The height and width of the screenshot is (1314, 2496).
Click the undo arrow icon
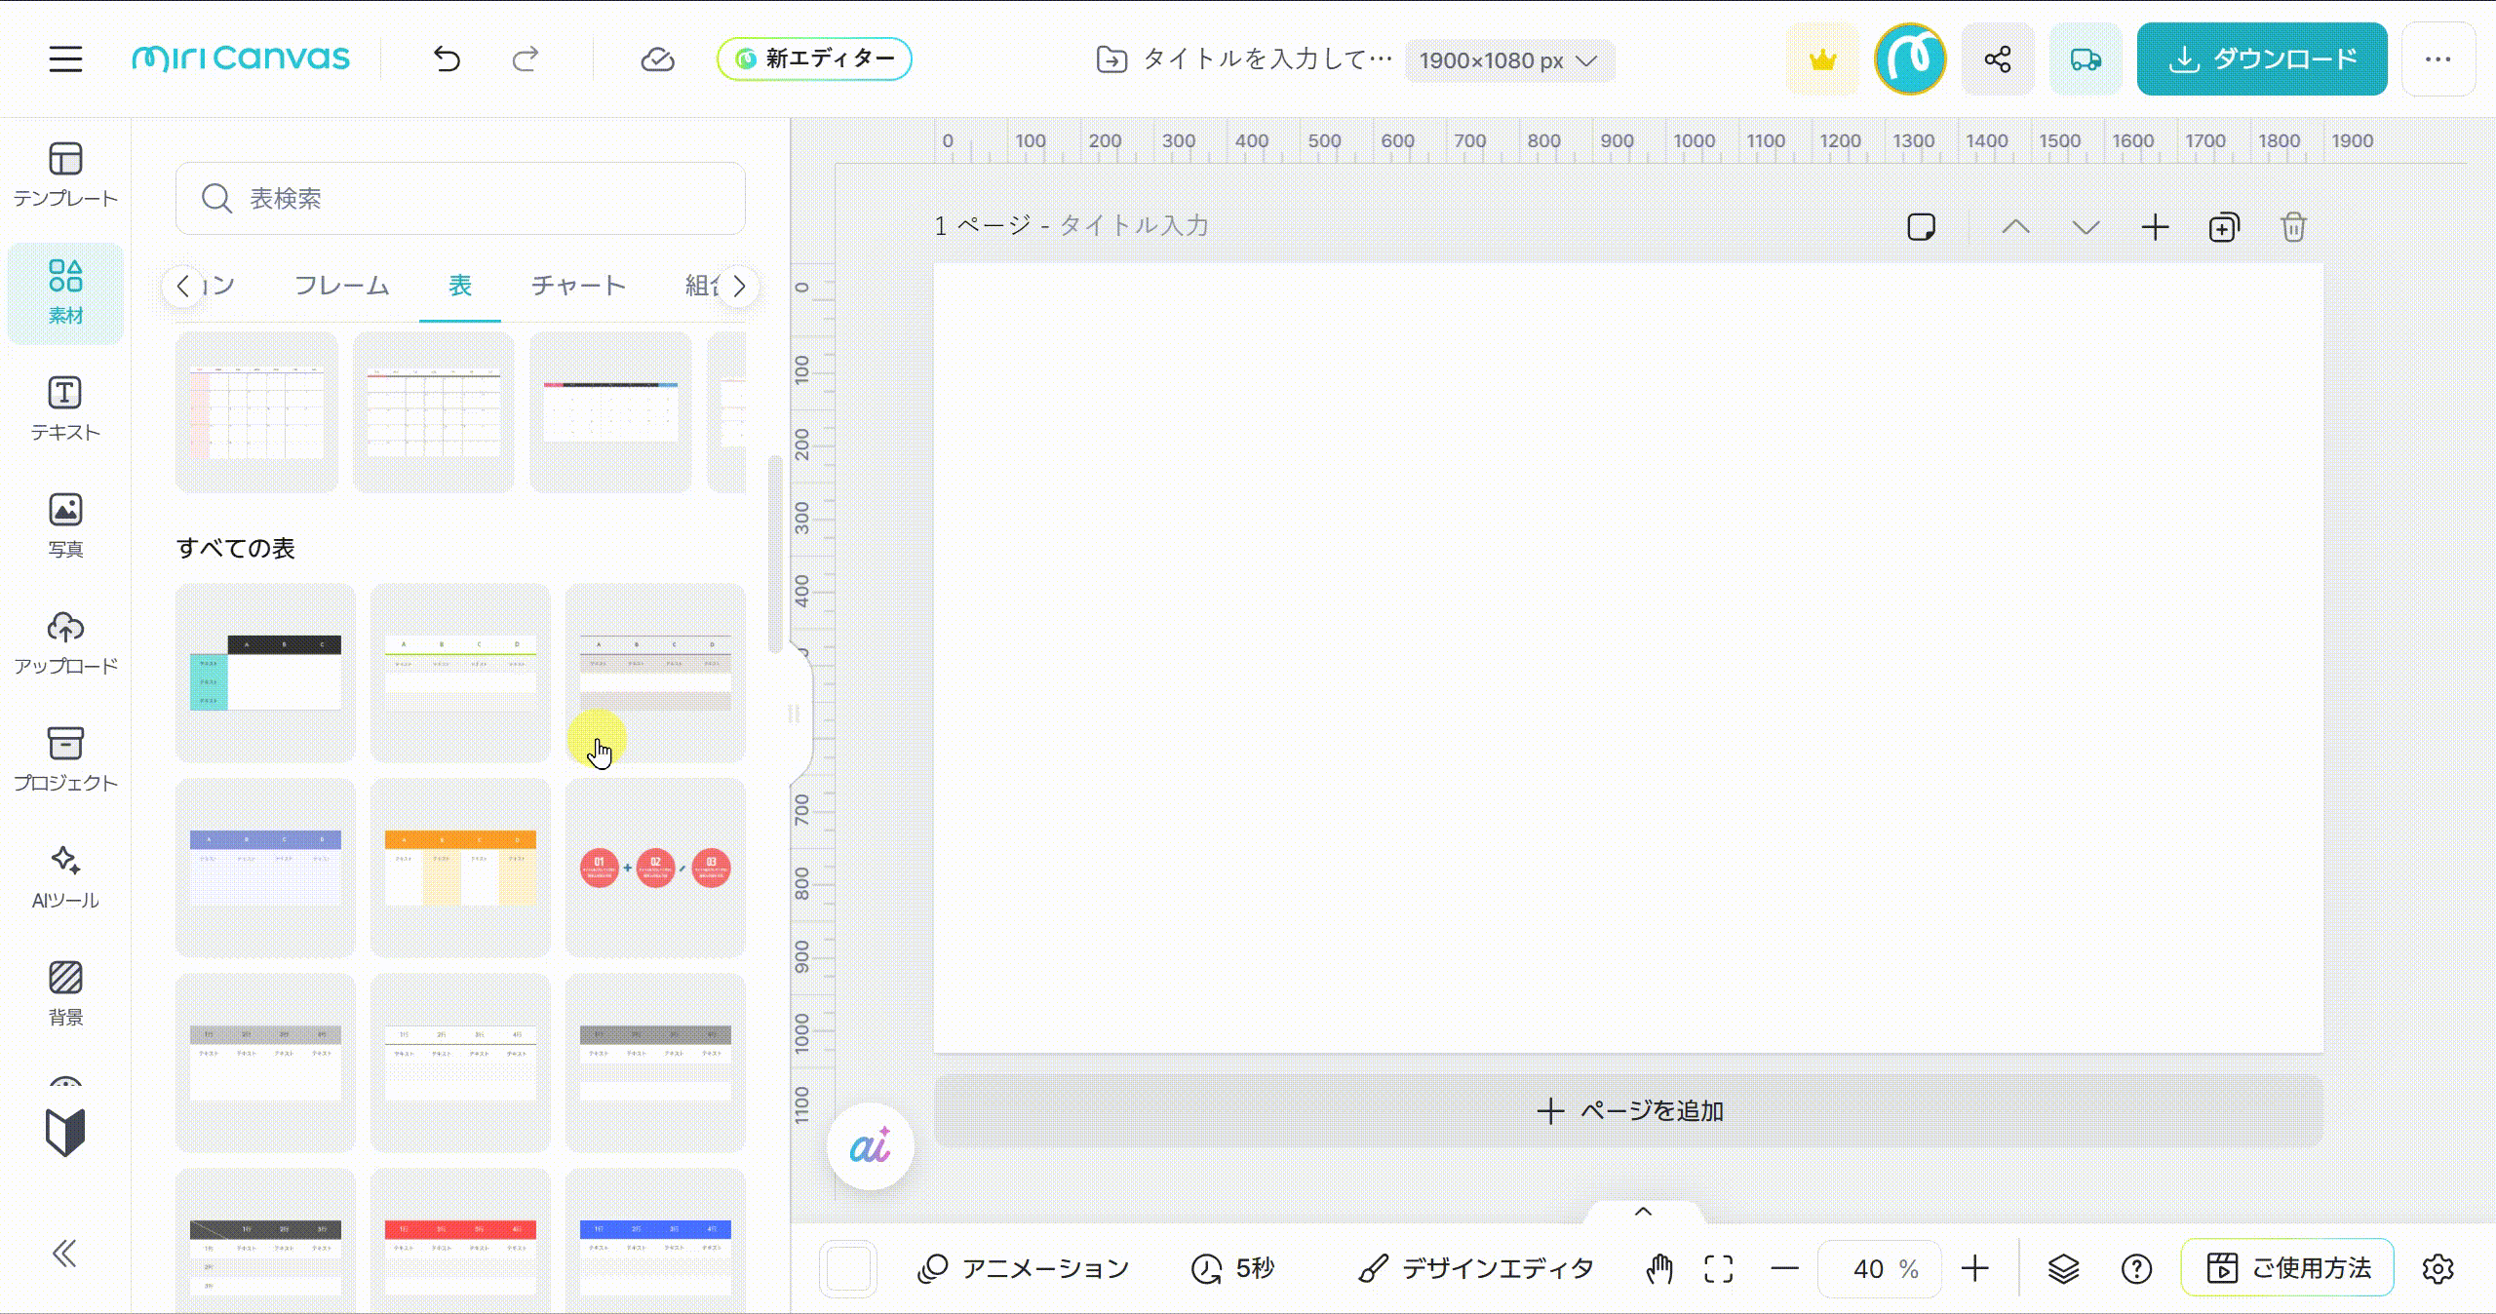[x=447, y=59]
